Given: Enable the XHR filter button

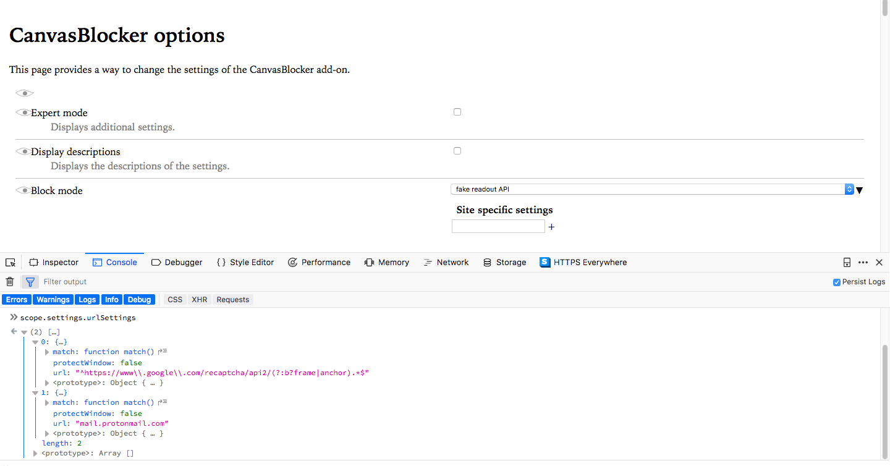Looking at the screenshot, I should (x=200, y=300).
